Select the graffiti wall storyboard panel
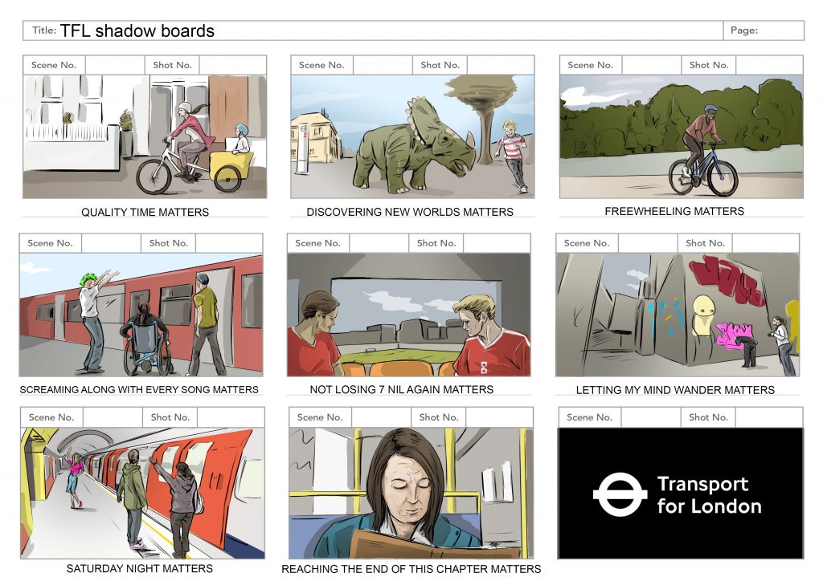 678,315
